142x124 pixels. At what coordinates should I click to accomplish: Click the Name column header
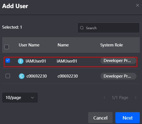[63, 45]
